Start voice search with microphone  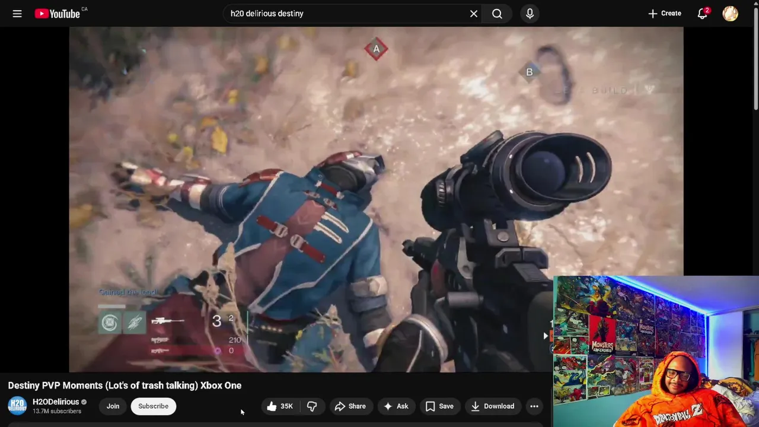pos(530,14)
